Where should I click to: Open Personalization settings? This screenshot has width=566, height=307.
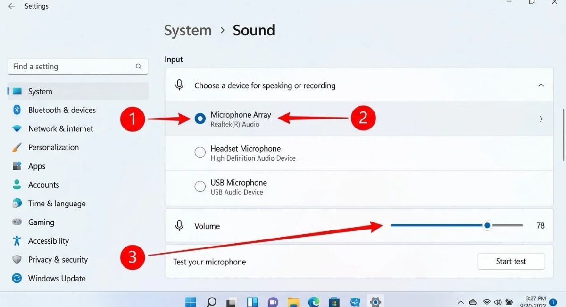[78, 147]
